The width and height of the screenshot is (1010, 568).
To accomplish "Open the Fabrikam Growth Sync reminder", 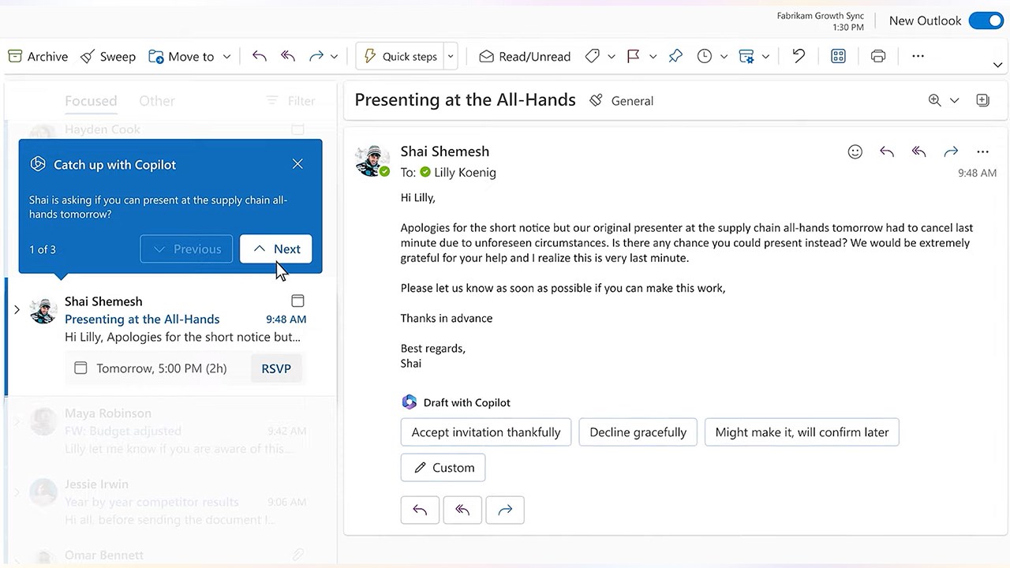I will pyautogui.click(x=820, y=21).
